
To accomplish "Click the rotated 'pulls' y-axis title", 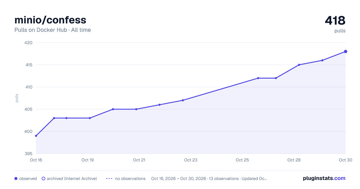I will pyautogui.click(x=17, y=98).
